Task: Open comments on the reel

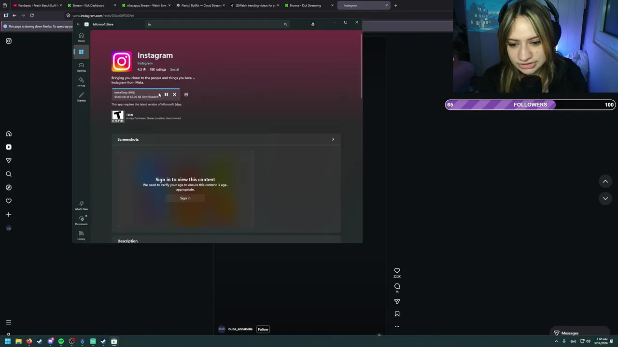Action: pyautogui.click(x=397, y=286)
